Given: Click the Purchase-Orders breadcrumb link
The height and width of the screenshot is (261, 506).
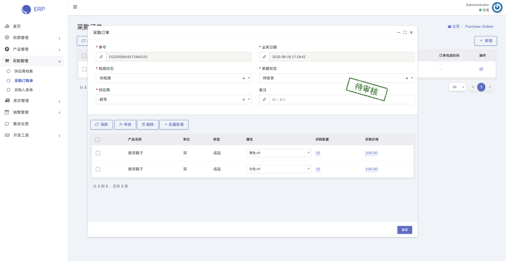Looking at the screenshot, I should (479, 26).
